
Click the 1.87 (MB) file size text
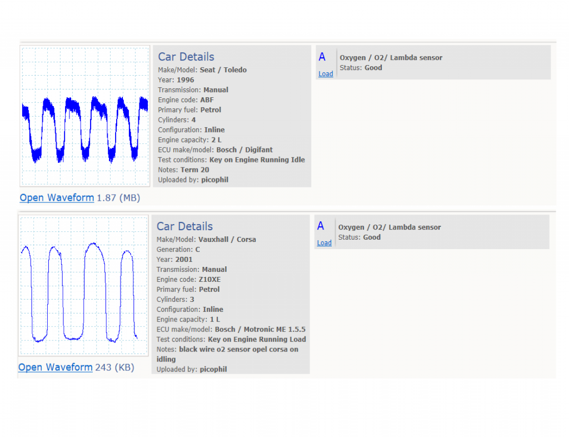click(118, 198)
